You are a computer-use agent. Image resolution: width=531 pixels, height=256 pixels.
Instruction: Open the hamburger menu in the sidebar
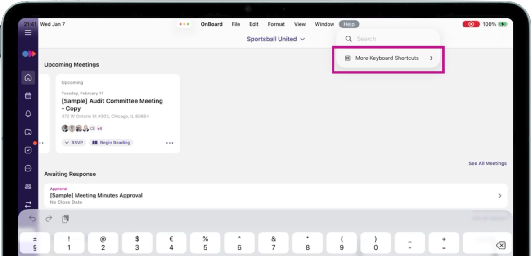tap(28, 32)
